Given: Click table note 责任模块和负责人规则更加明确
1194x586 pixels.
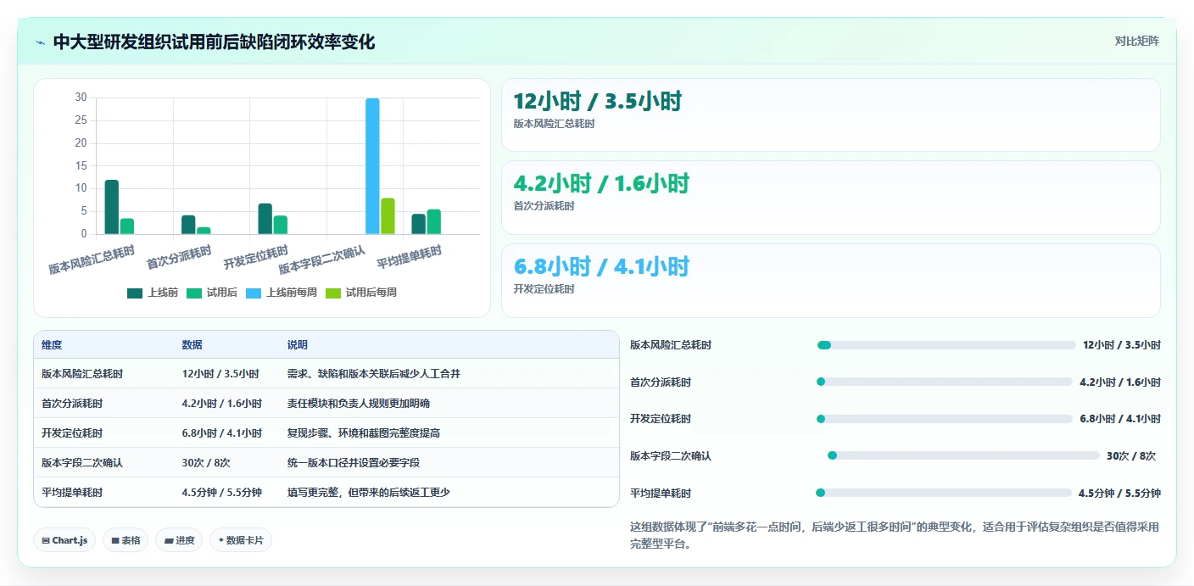Looking at the screenshot, I should 359,404.
